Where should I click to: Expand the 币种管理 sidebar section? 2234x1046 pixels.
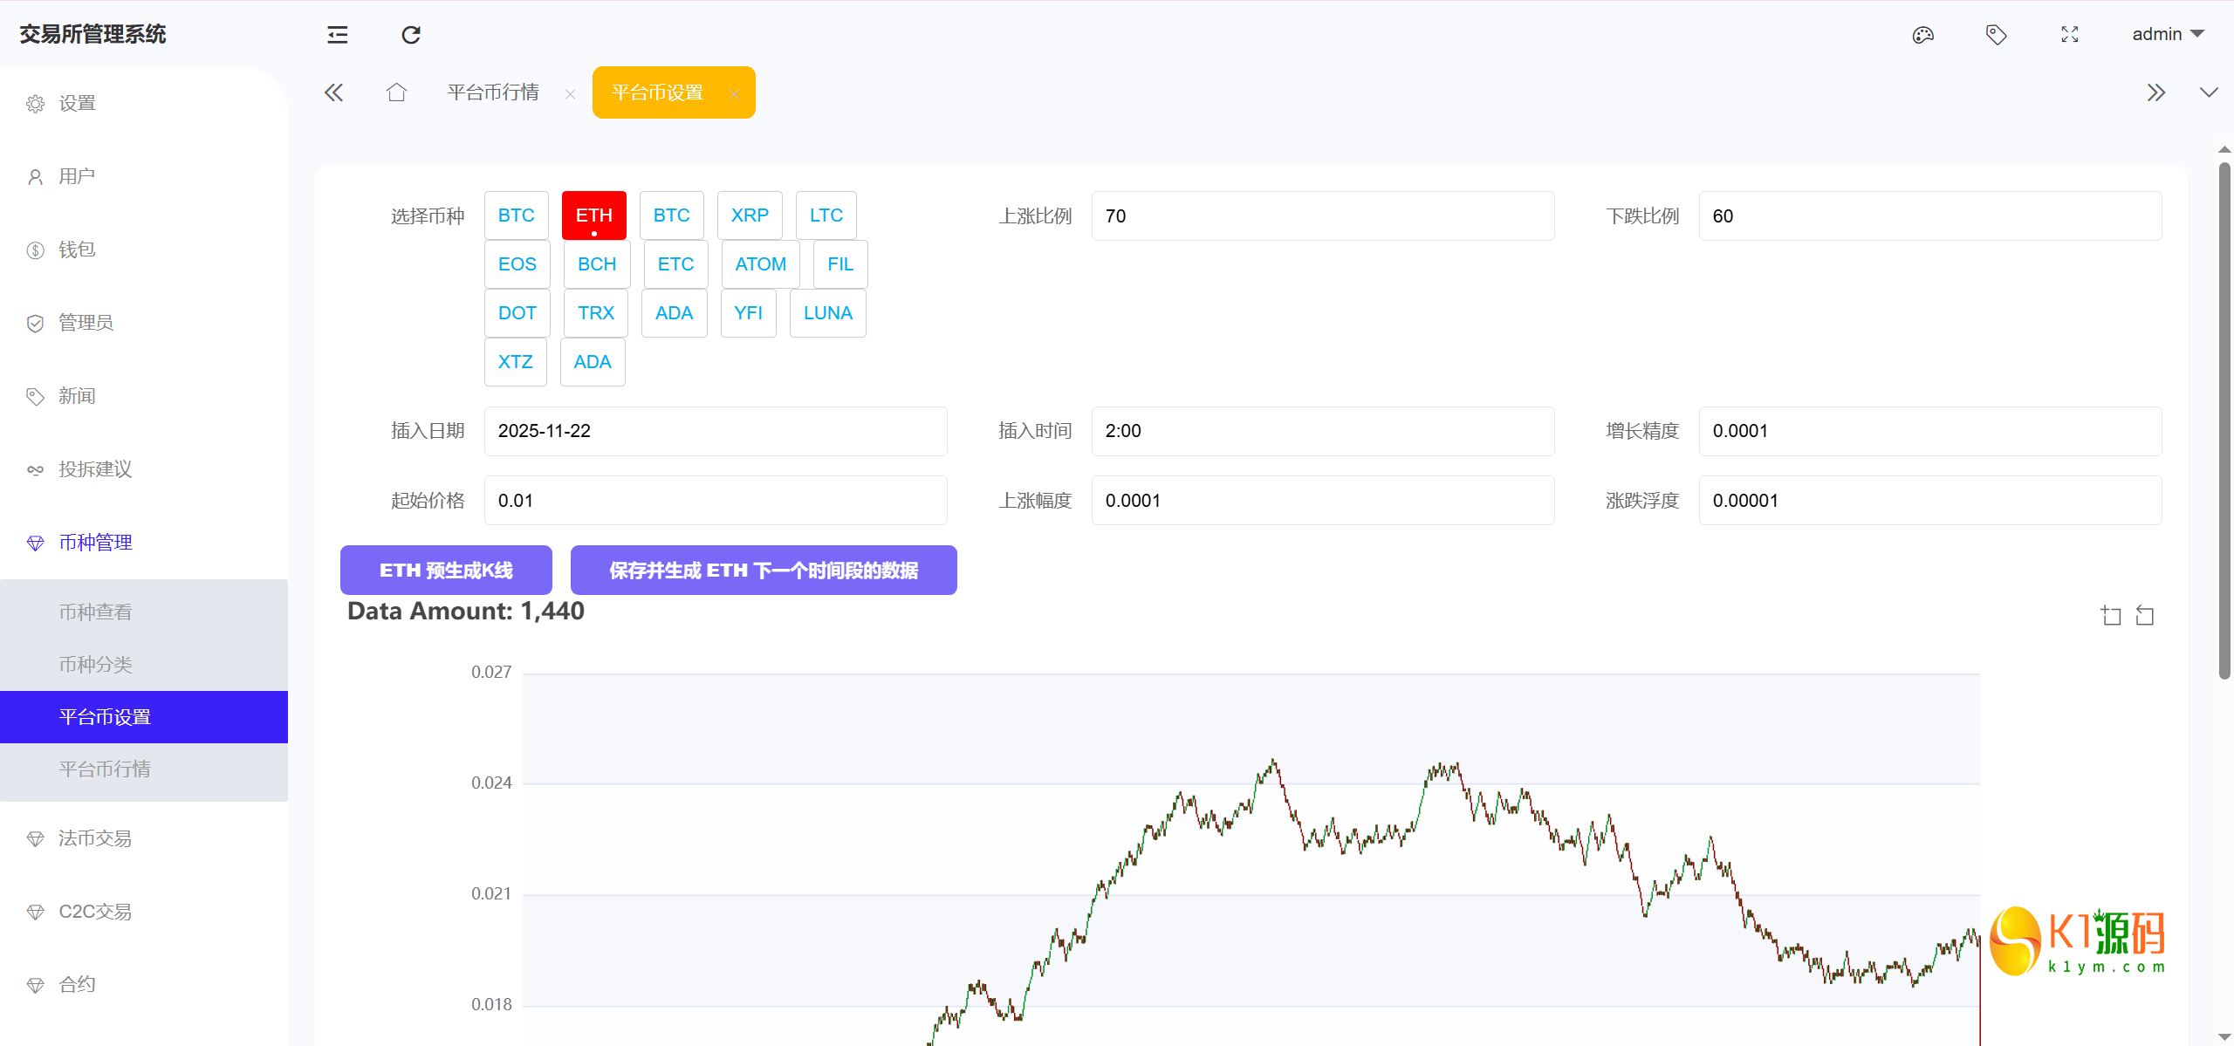pyautogui.click(x=94, y=542)
